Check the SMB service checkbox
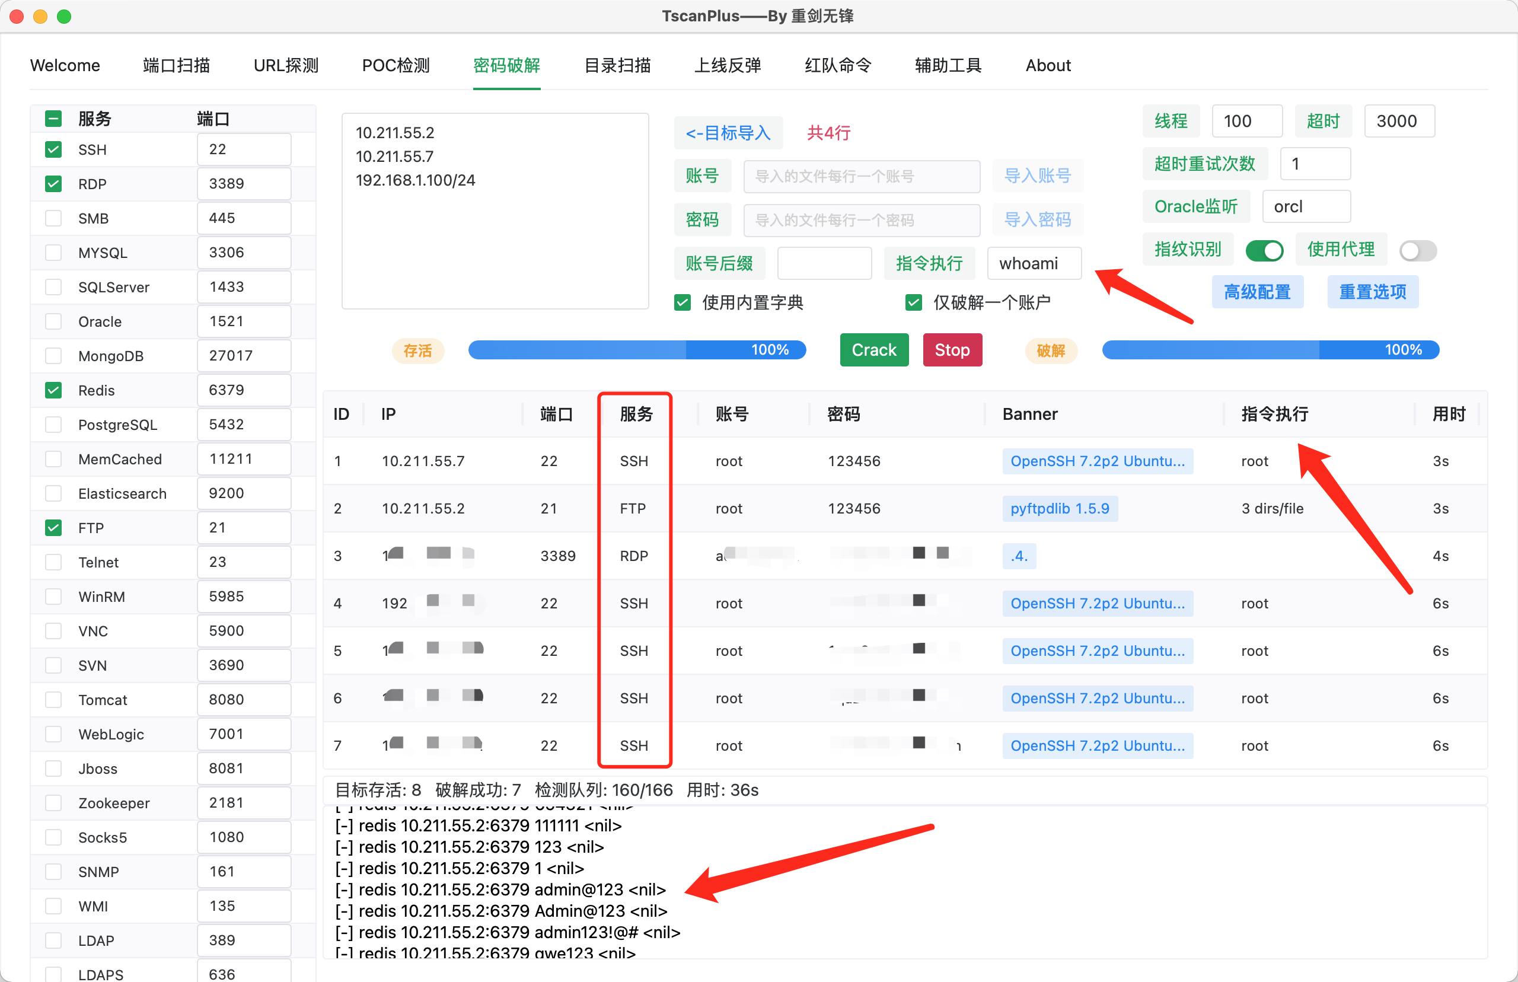Image resolution: width=1518 pixels, height=982 pixels. tap(53, 218)
